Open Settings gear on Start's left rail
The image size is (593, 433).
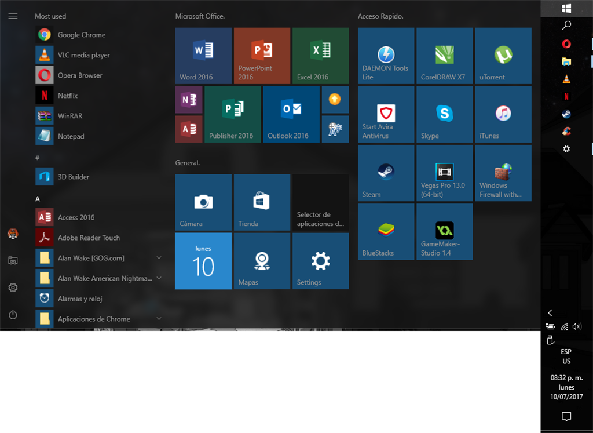[13, 288]
